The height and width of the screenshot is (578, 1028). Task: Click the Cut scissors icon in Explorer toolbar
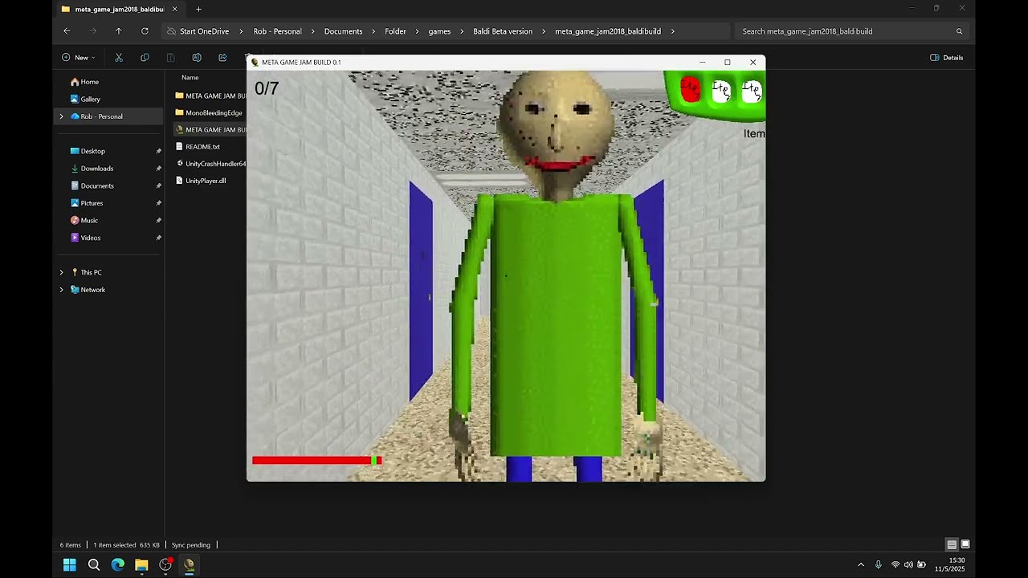click(119, 58)
